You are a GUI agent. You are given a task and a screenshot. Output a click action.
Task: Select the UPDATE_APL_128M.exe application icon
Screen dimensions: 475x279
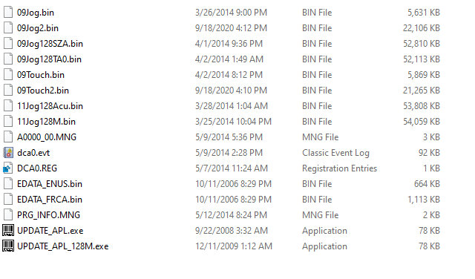click(x=8, y=246)
